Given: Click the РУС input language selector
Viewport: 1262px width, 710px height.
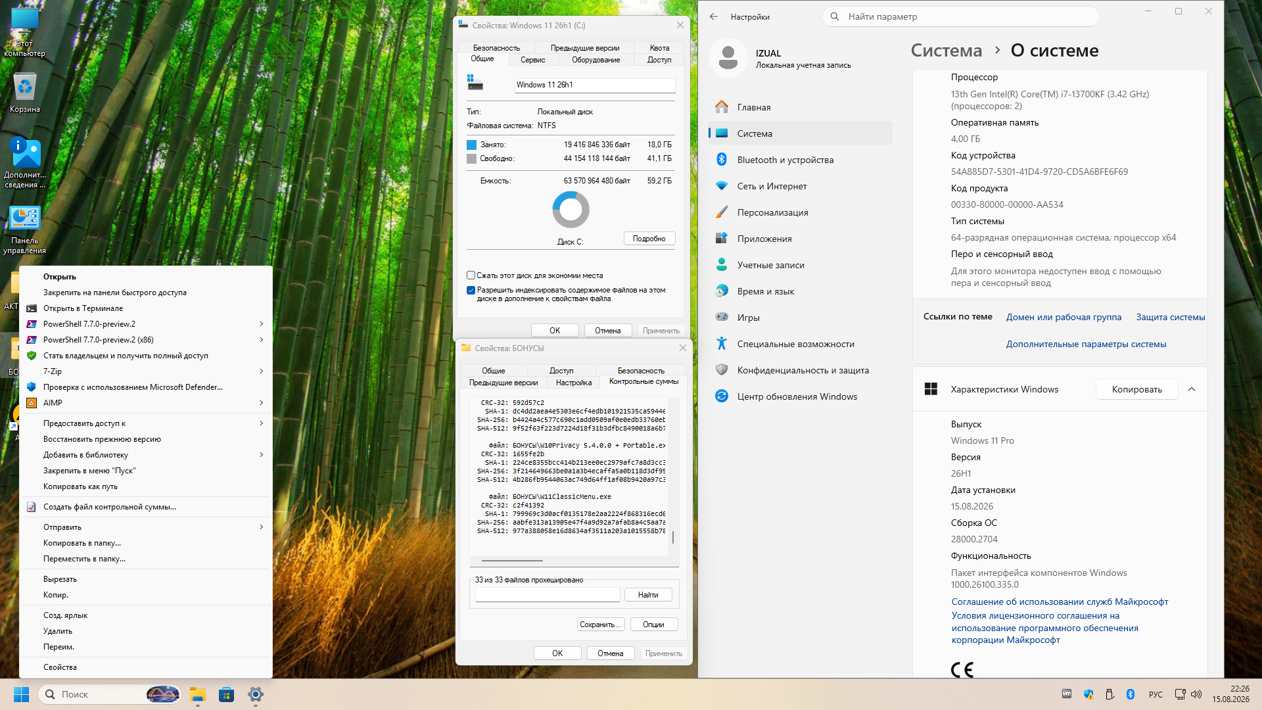Looking at the screenshot, I should tap(1156, 694).
